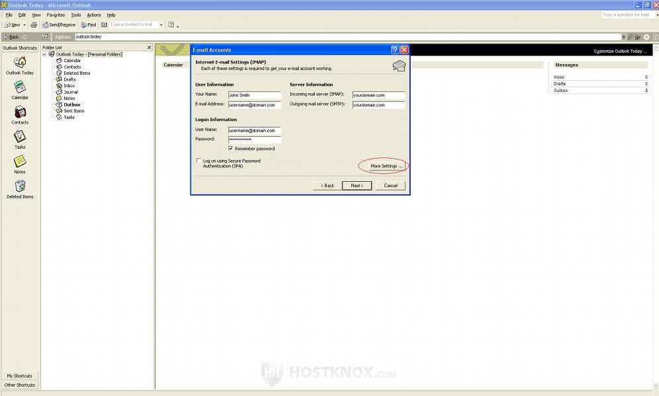Image resolution: width=659 pixels, height=396 pixels.
Task: Open the Tasks shortcut in the Outlook bar
Action: [x=20, y=137]
